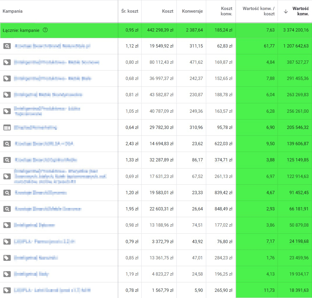
Task: Click underlined conversion value 125 149,85
Action: (x=298, y=160)
